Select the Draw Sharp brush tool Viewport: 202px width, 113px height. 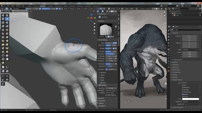(7, 15)
